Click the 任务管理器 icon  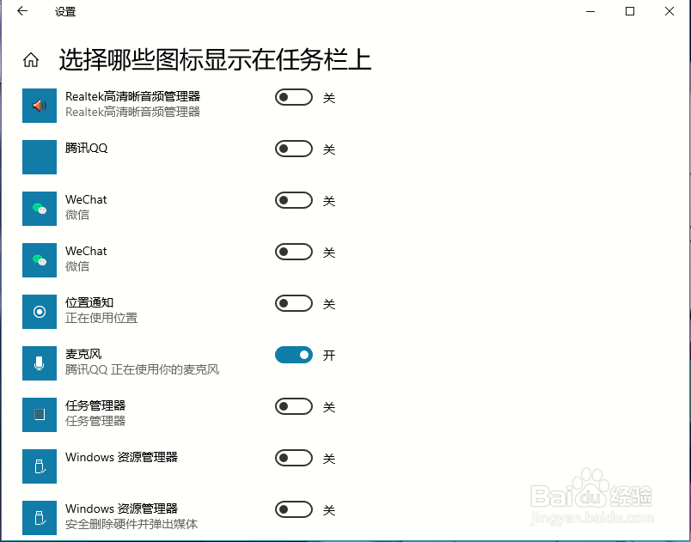pos(39,415)
